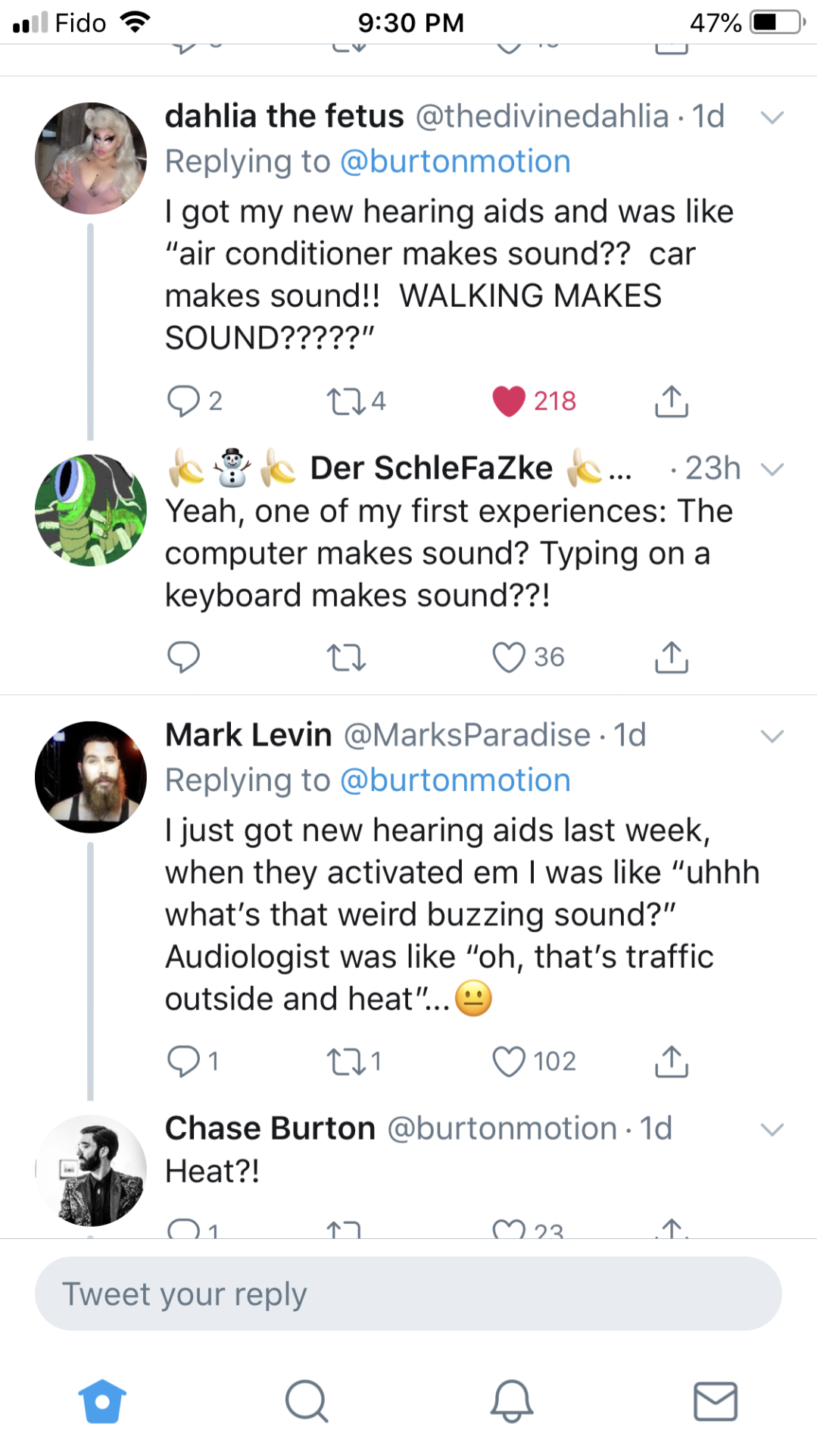Reply to dahlia the fetus's tweet

(x=183, y=401)
